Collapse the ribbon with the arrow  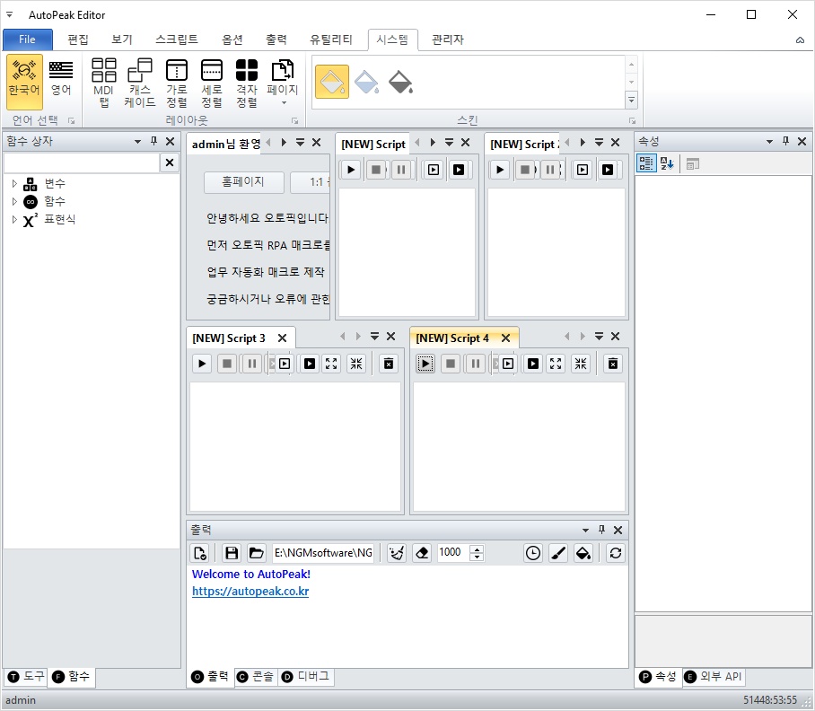800,40
